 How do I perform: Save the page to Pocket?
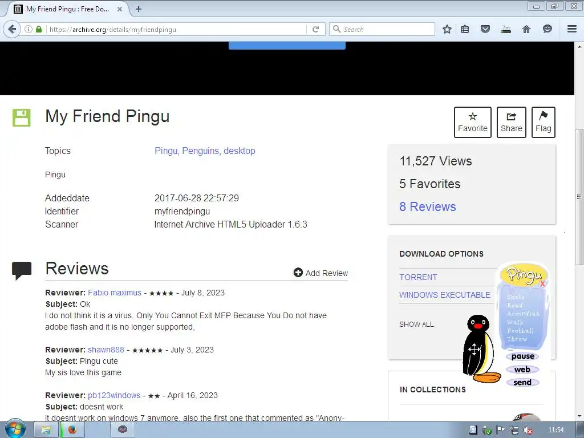pyautogui.click(x=485, y=29)
